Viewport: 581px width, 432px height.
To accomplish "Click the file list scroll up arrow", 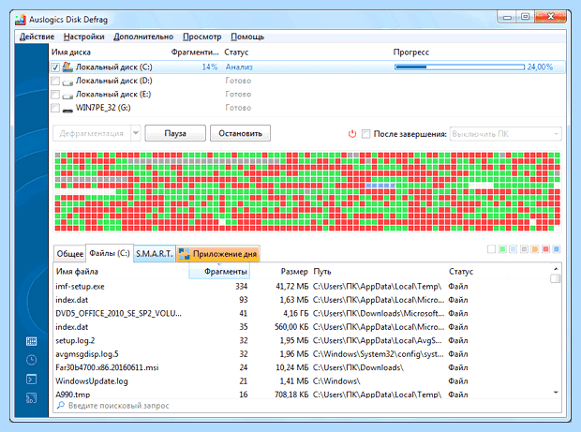I will pos(556,269).
